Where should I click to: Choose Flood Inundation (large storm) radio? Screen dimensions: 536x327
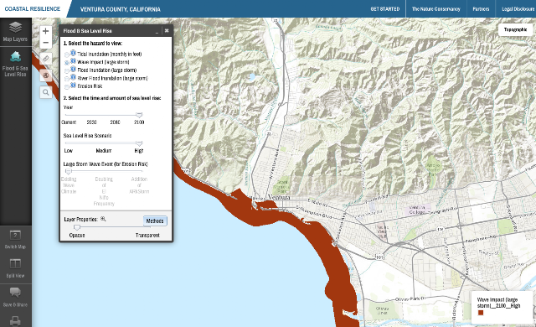click(x=67, y=70)
